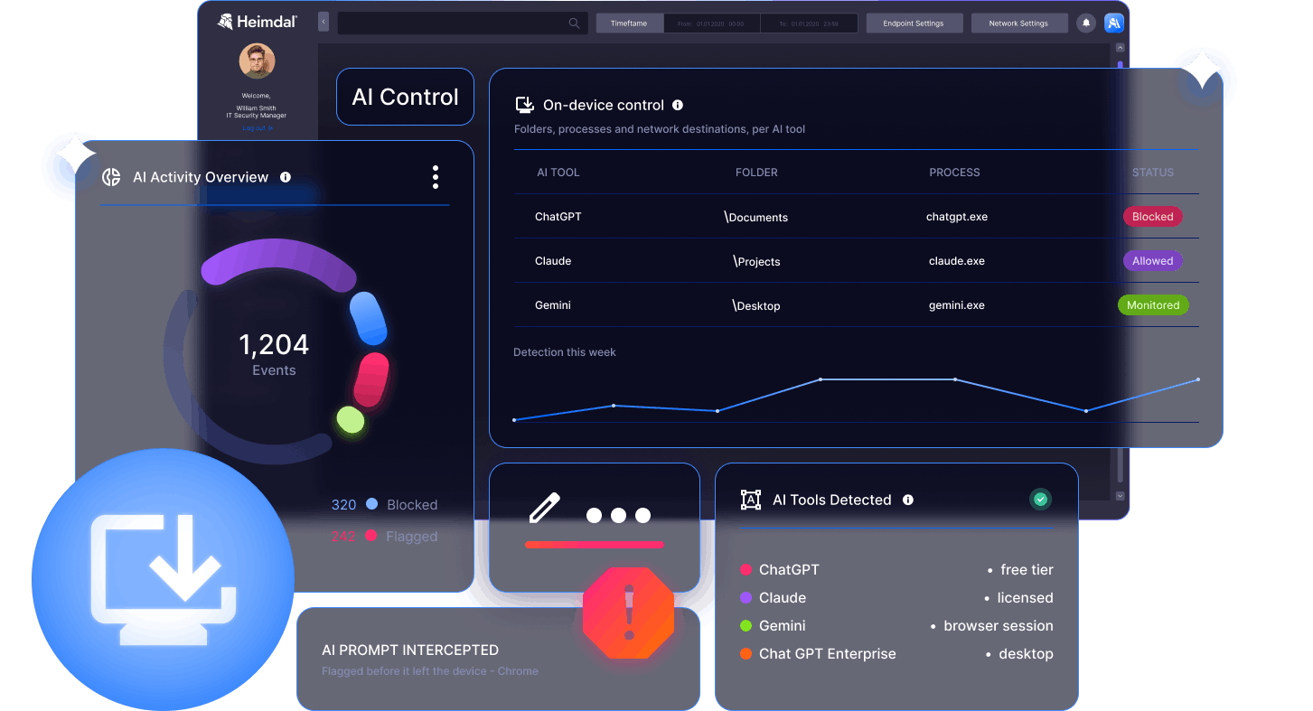Click the \Projects folder cell
Viewport: 1313px width, 711px height.
point(756,261)
